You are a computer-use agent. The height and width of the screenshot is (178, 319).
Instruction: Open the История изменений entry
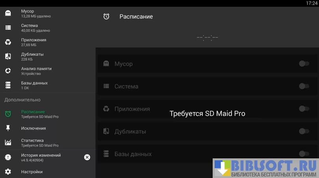pos(41,157)
